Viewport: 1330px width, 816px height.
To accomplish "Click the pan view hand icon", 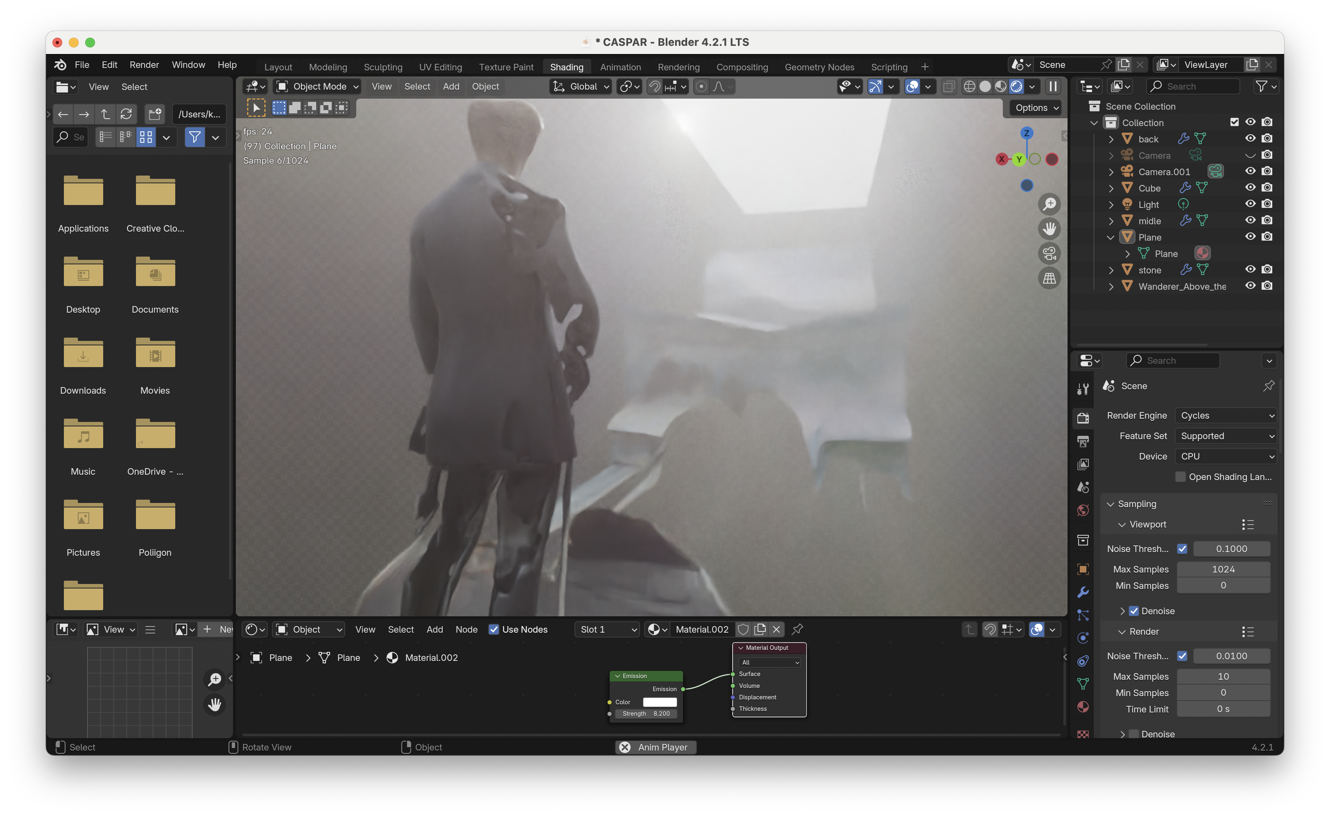I will [1049, 229].
